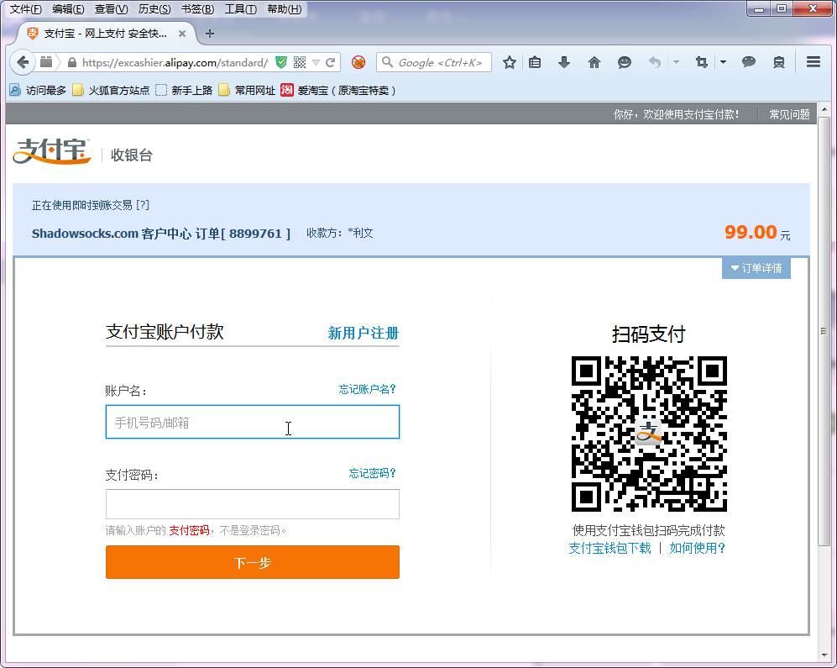Show the bookmarks list icon
The height and width of the screenshot is (668, 837).
[x=535, y=62]
